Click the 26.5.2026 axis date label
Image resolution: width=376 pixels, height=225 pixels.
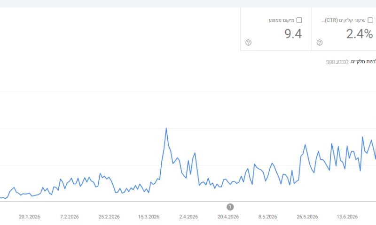tap(307, 217)
